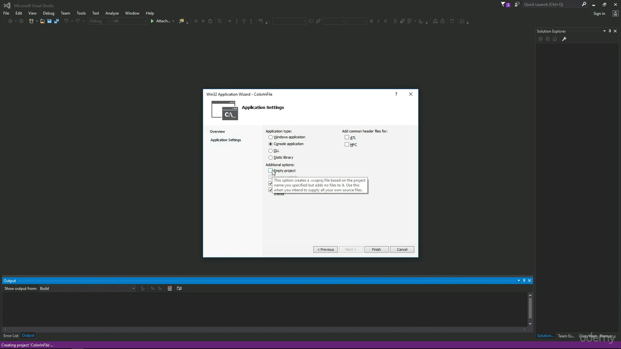Check the ATL header files box
This screenshot has height=349, width=621.
[x=347, y=138]
